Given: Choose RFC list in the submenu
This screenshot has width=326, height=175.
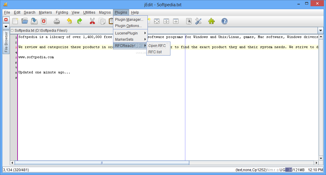Looking at the screenshot, I should [x=158, y=52].
